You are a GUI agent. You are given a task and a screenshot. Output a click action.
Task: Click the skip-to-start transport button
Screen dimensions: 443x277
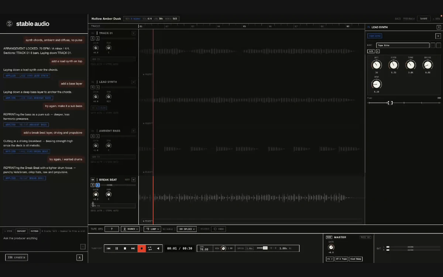pyautogui.click(x=109, y=249)
